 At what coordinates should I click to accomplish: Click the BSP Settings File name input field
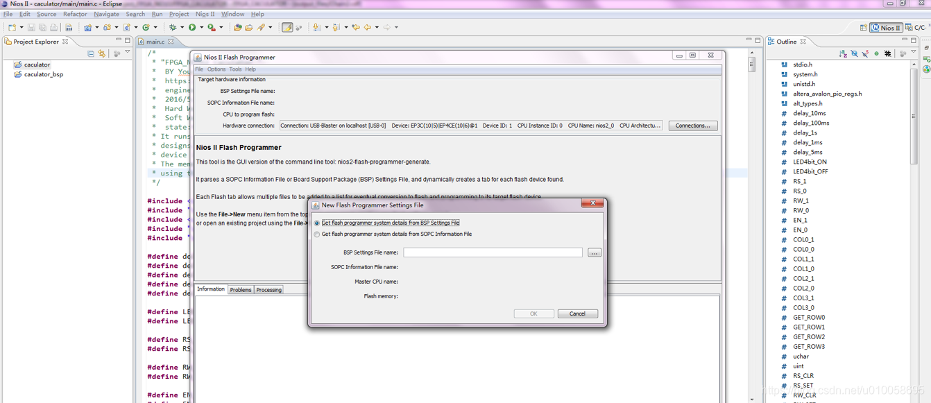493,252
